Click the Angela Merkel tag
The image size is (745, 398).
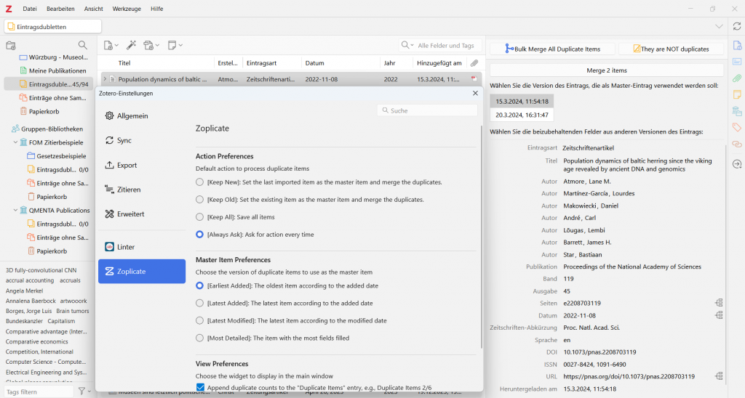click(24, 291)
